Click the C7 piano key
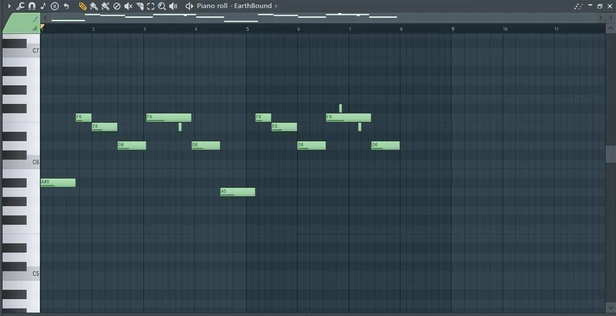This screenshot has height=316, width=616. click(x=21, y=51)
